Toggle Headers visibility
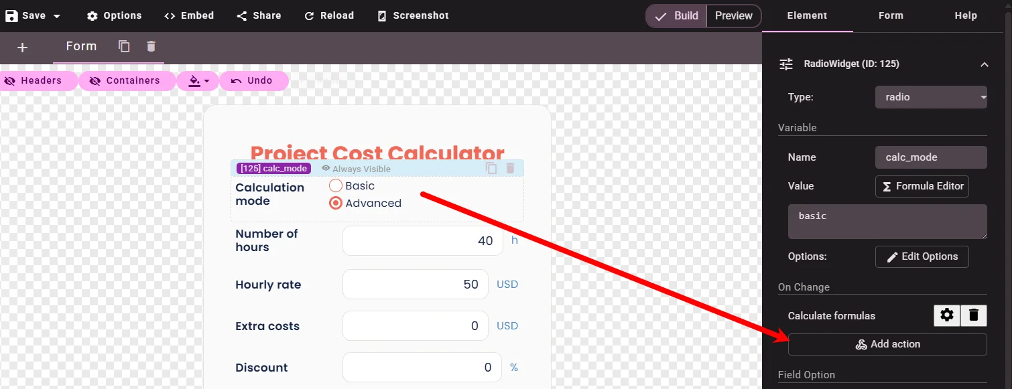Screen dimensions: 1012x389 point(34,80)
